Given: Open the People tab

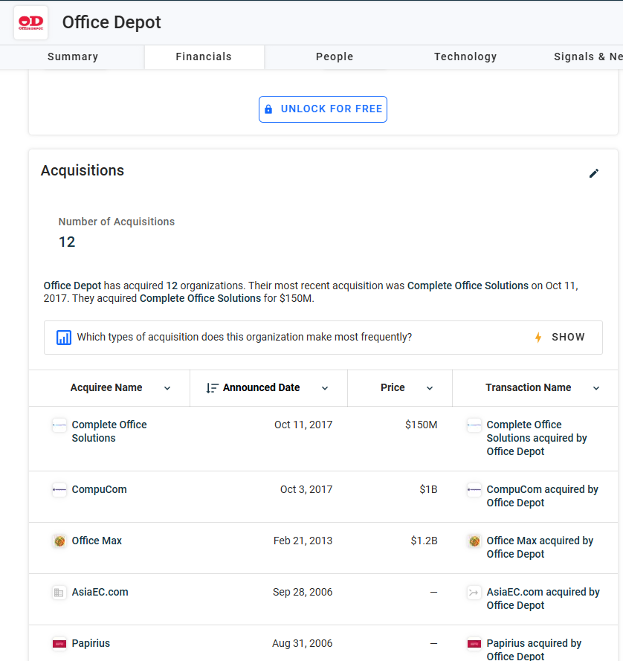Looking at the screenshot, I should point(335,57).
